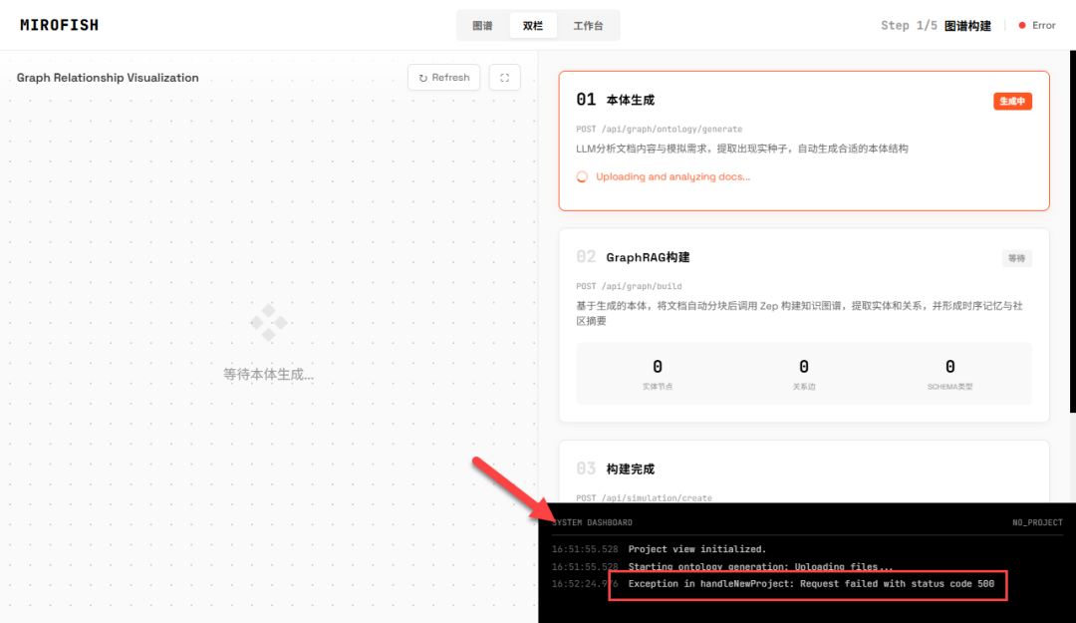This screenshot has width=1076, height=623.
Task: Click POST /api/graph/build text
Action: pos(629,286)
